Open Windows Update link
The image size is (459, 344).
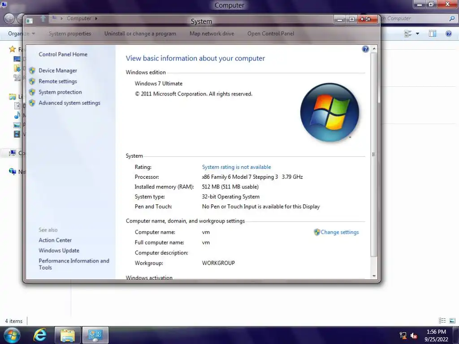tap(59, 251)
